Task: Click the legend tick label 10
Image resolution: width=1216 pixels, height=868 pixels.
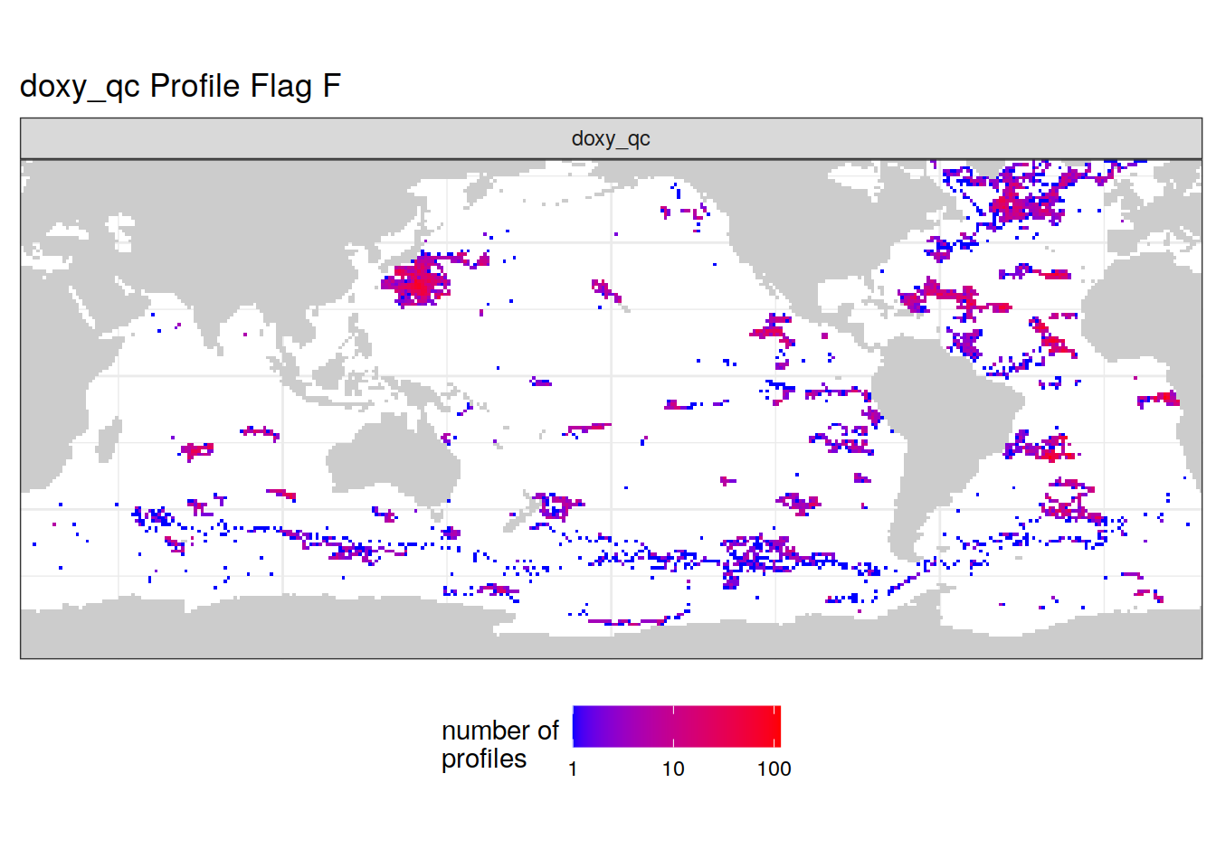Action: coord(673,769)
